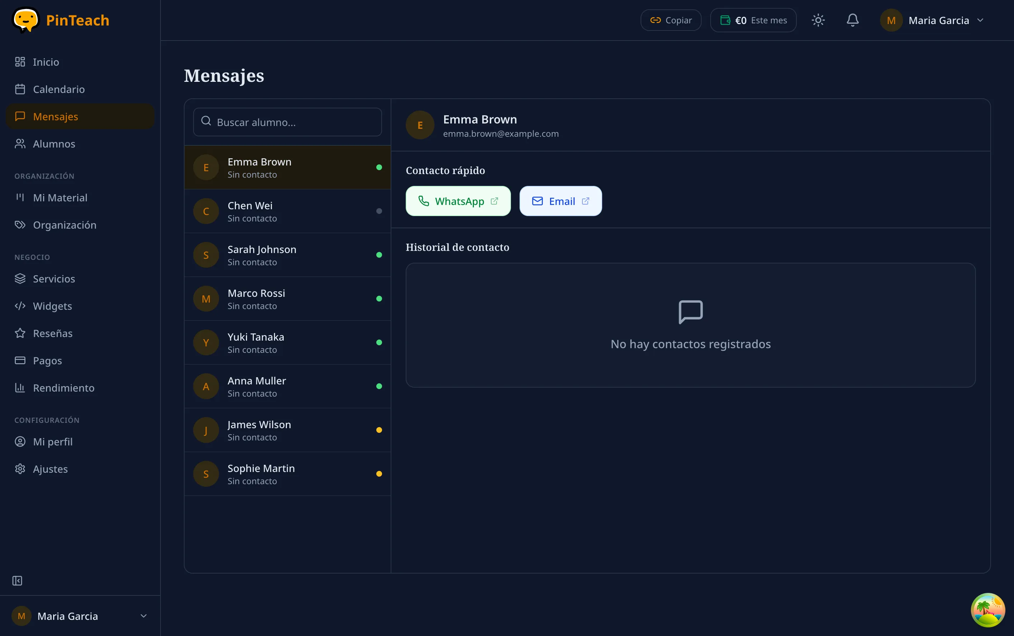
Task: Open the notifications bell
Action: tap(852, 20)
